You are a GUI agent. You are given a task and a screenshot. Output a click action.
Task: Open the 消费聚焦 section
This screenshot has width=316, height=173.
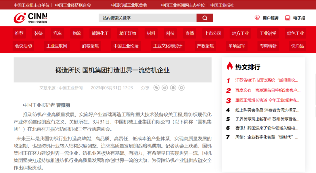pos(90,46)
